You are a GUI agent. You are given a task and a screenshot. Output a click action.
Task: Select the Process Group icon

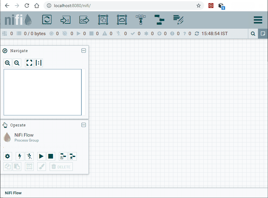[103, 20]
